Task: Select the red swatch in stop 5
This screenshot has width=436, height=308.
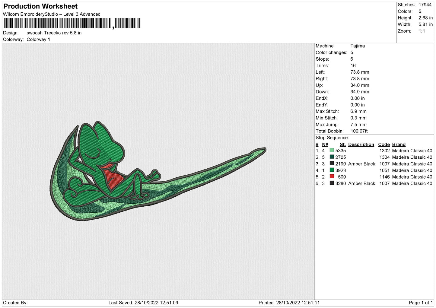Action: point(332,177)
